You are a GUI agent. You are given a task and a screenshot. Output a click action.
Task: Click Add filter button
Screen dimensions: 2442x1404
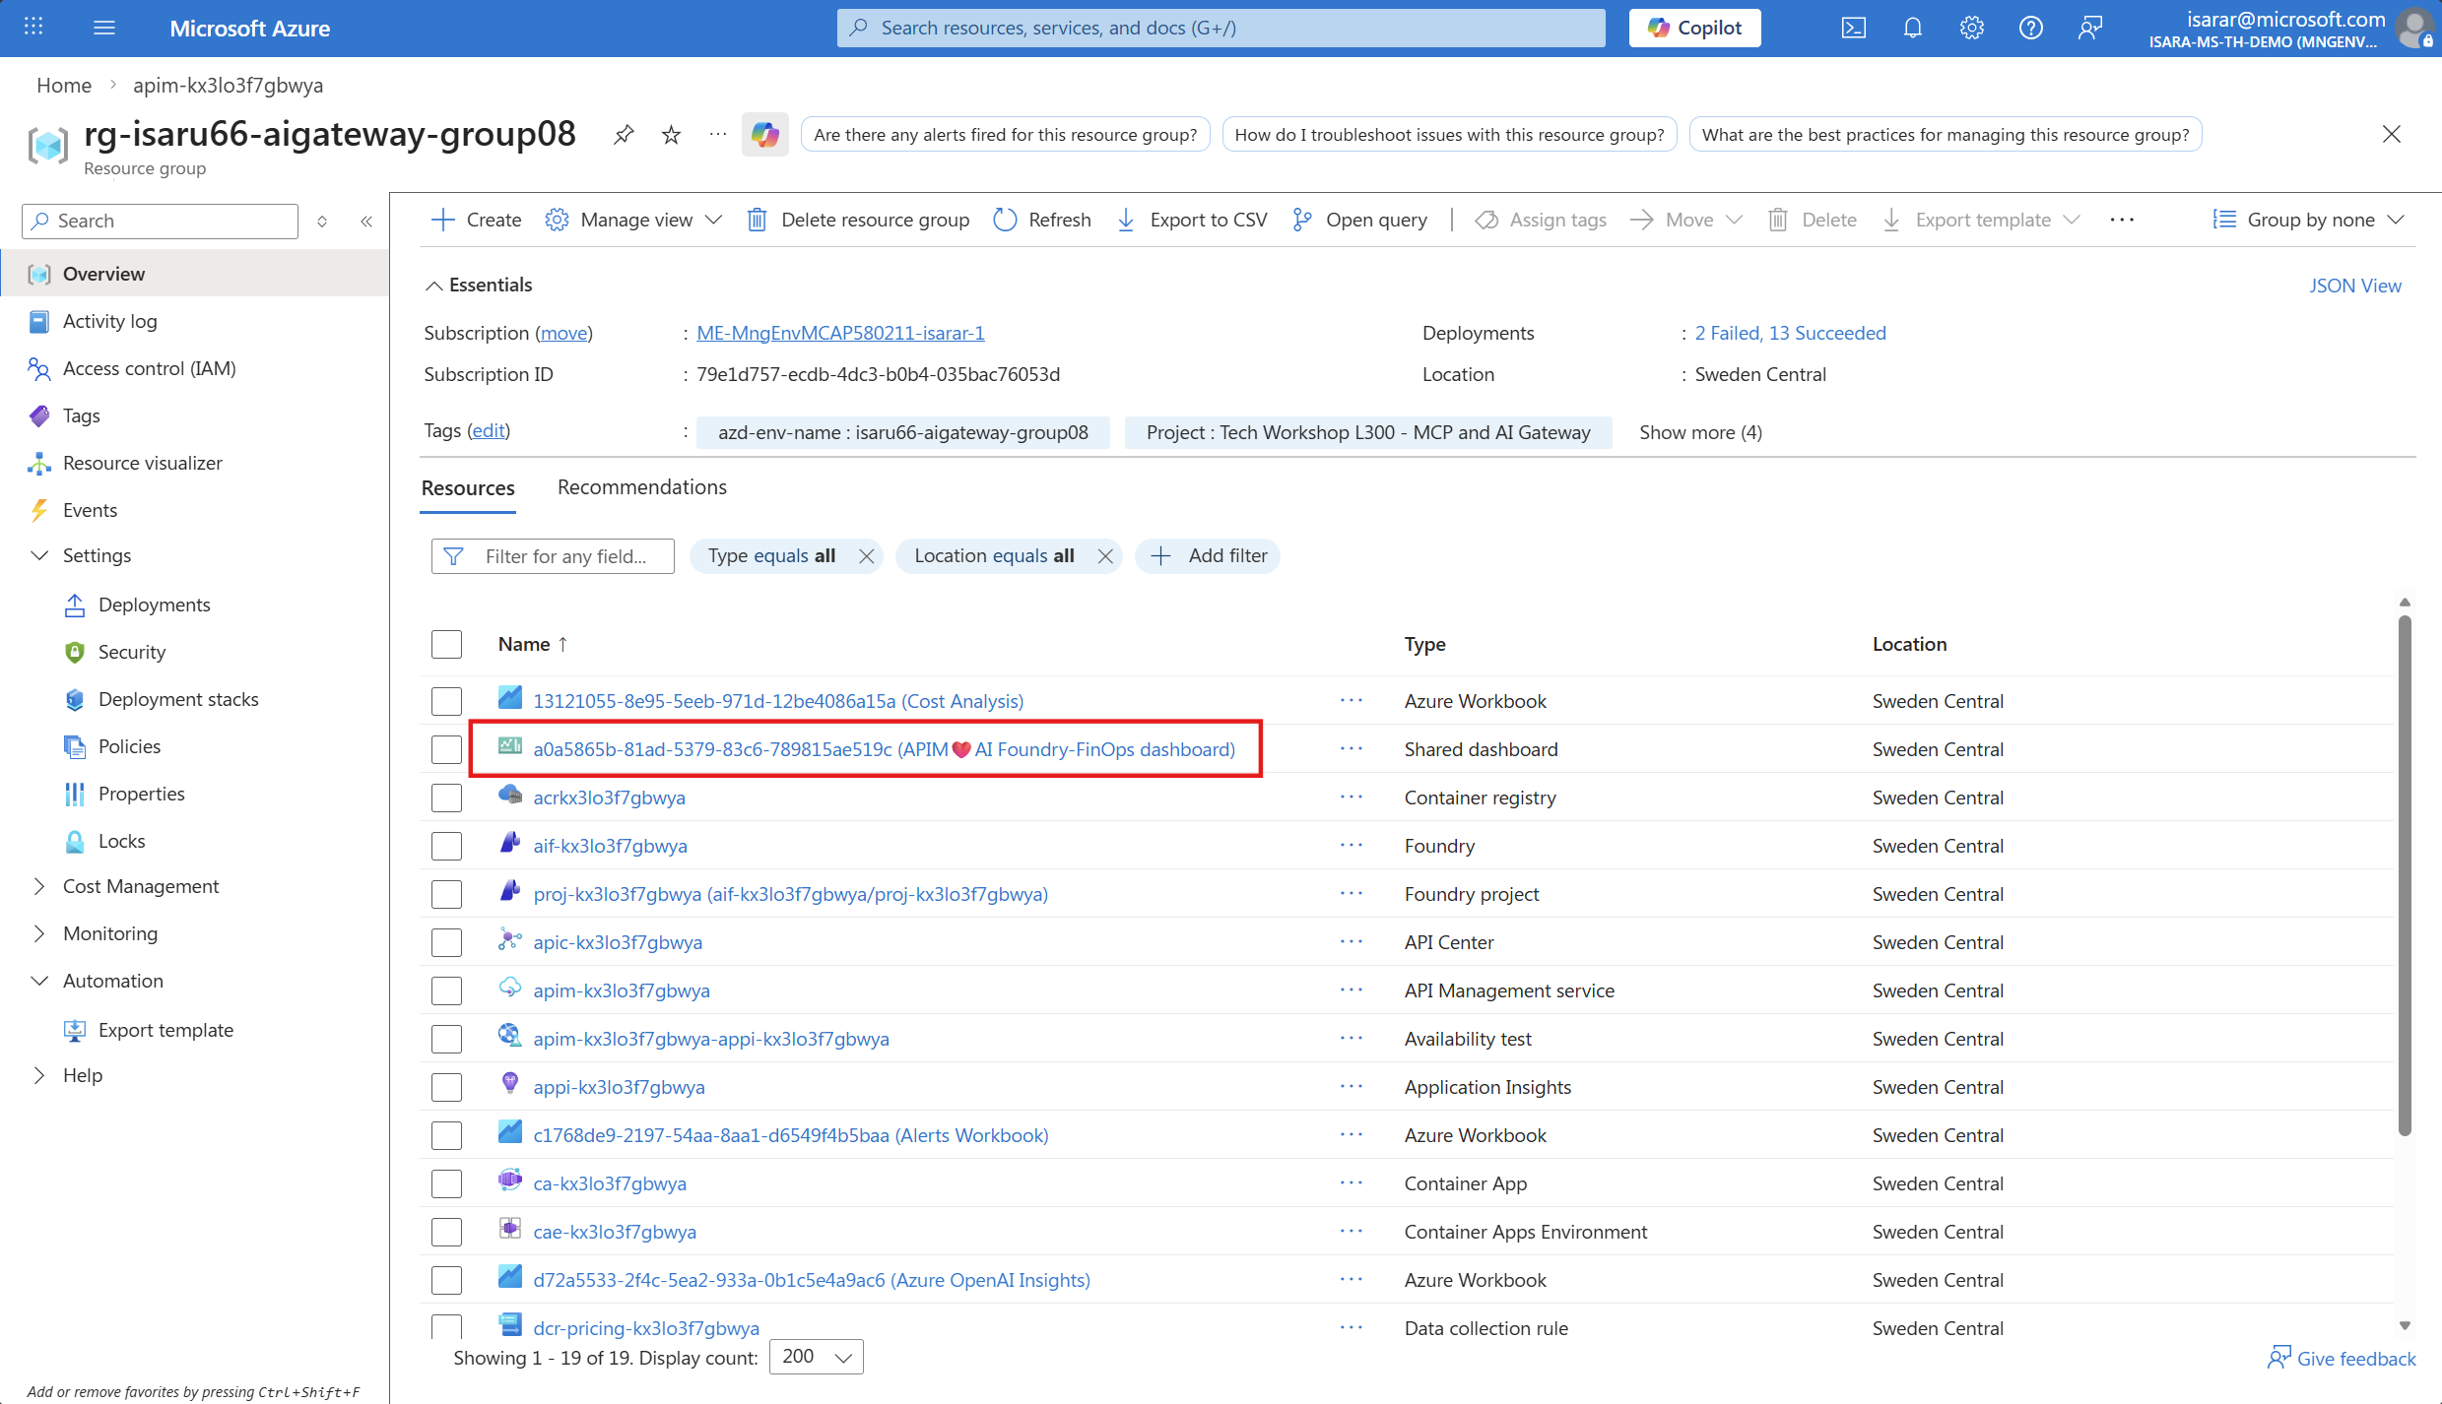(x=1208, y=556)
